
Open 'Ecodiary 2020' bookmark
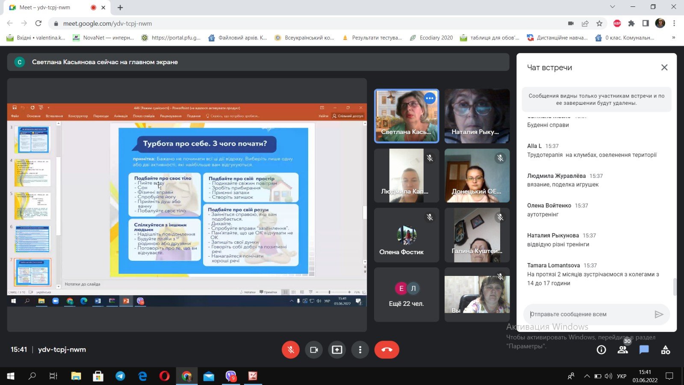point(431,38)
